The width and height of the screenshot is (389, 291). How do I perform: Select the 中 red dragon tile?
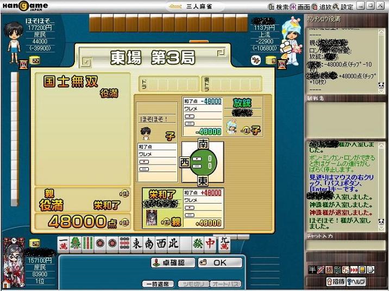pyautogui.click(x=210, y=244)
